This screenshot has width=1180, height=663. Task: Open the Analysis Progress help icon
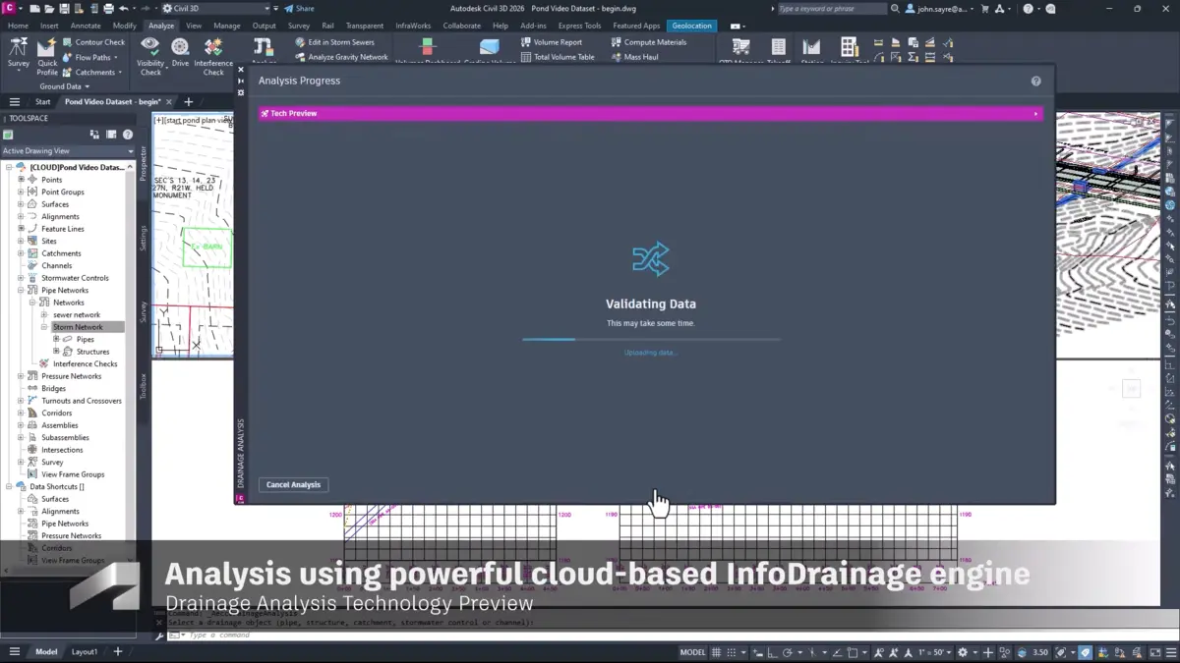(1035, 81)
